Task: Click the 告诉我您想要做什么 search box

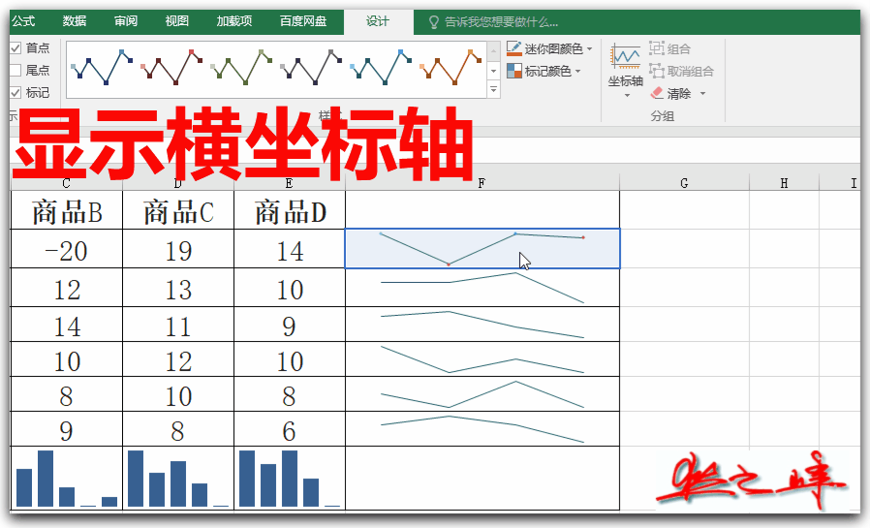Action: tap(501, 22)
